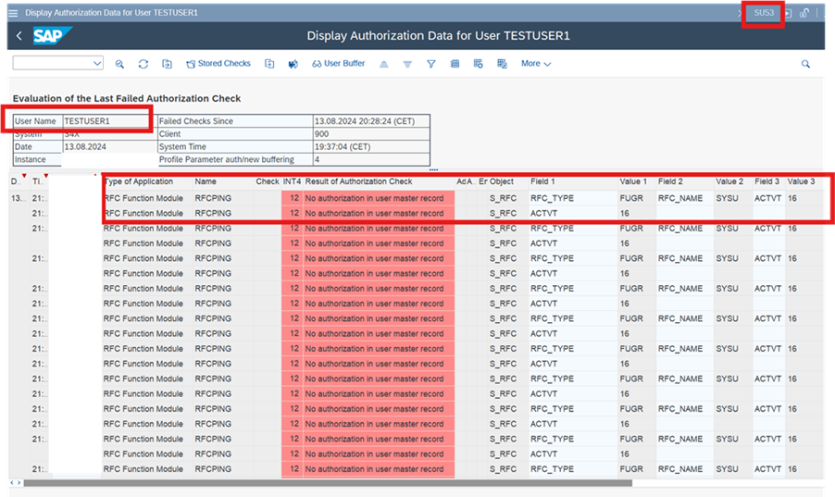Click the search icon at toolbar right
The width and height of the screenshot is (835, 497).
click(x=805, y=64)
